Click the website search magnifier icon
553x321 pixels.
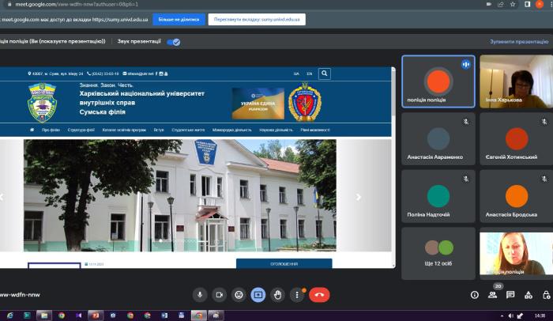[x=325, y=74]
